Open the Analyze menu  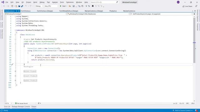(55, 2)
